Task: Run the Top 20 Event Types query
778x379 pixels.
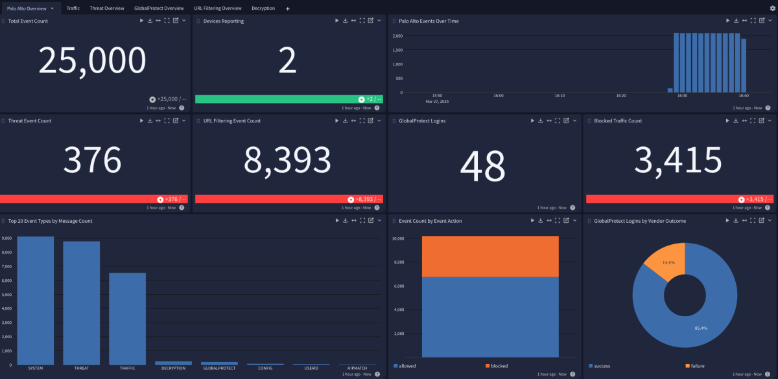Action: [336, 220]
